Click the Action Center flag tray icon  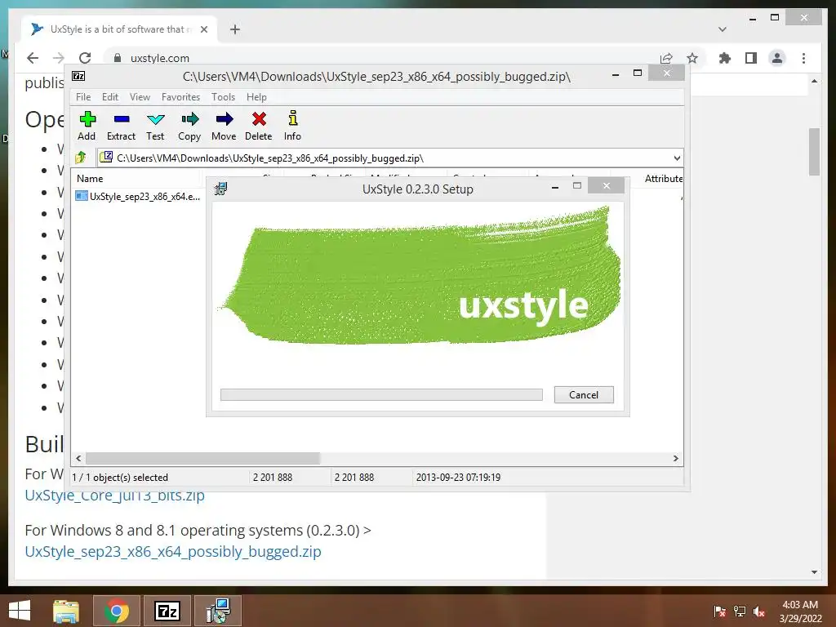tap(719, 611)
